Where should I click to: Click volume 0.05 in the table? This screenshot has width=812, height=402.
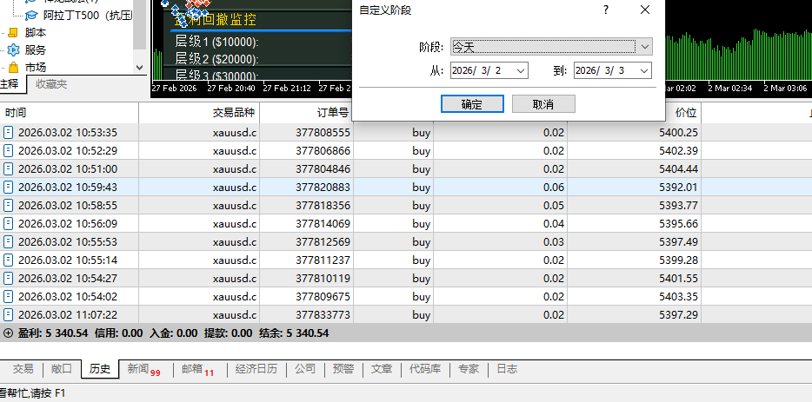pos(554,206)
